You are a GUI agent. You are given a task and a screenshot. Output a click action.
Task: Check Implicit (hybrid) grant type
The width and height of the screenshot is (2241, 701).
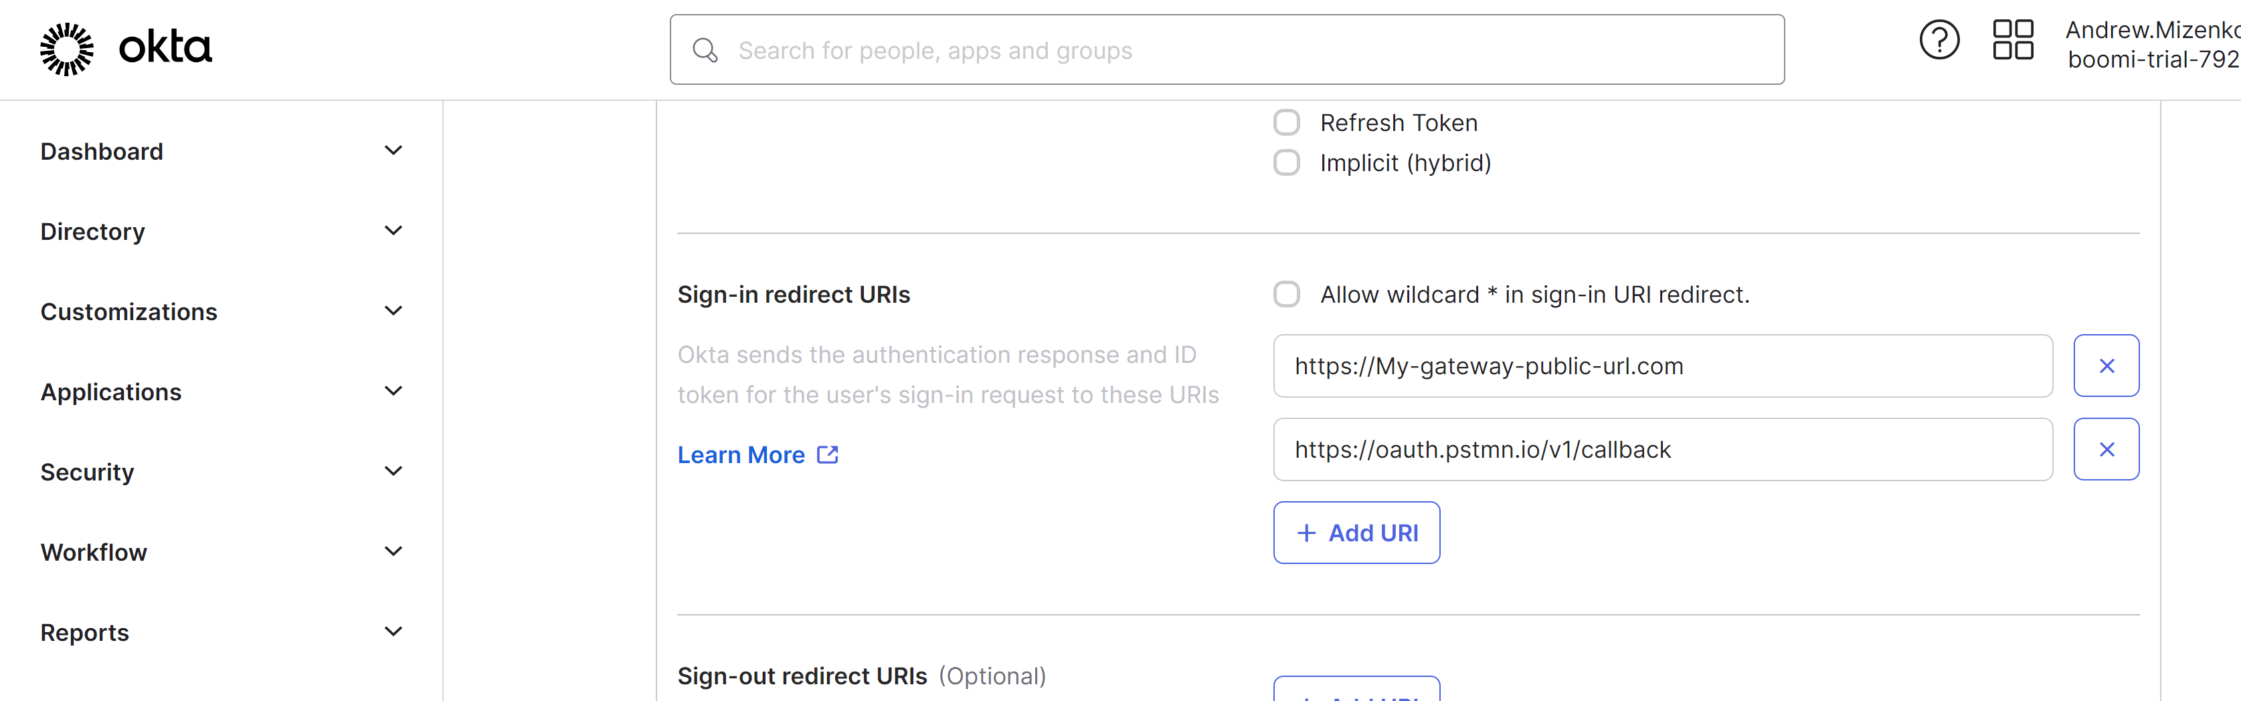pyautogui.click(x=1286, y=162)
